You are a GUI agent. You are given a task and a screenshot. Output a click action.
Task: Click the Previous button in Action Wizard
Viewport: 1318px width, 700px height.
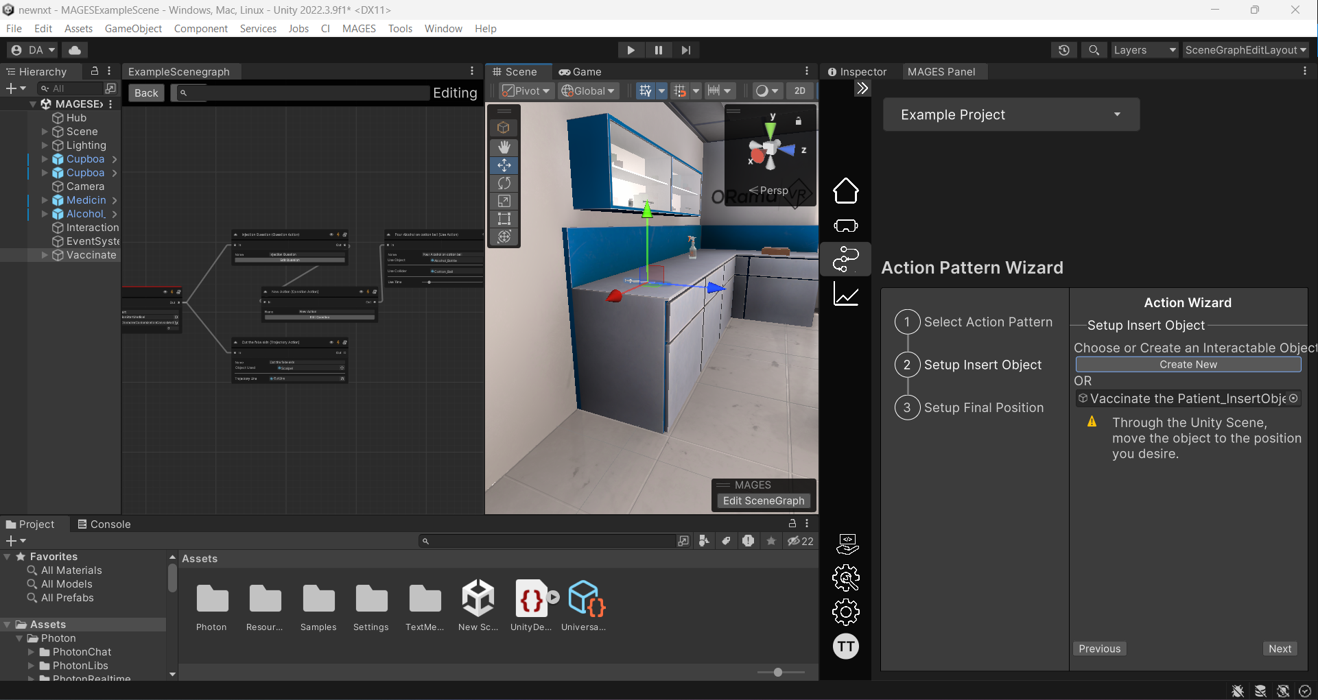click(x=1099, y=649)
